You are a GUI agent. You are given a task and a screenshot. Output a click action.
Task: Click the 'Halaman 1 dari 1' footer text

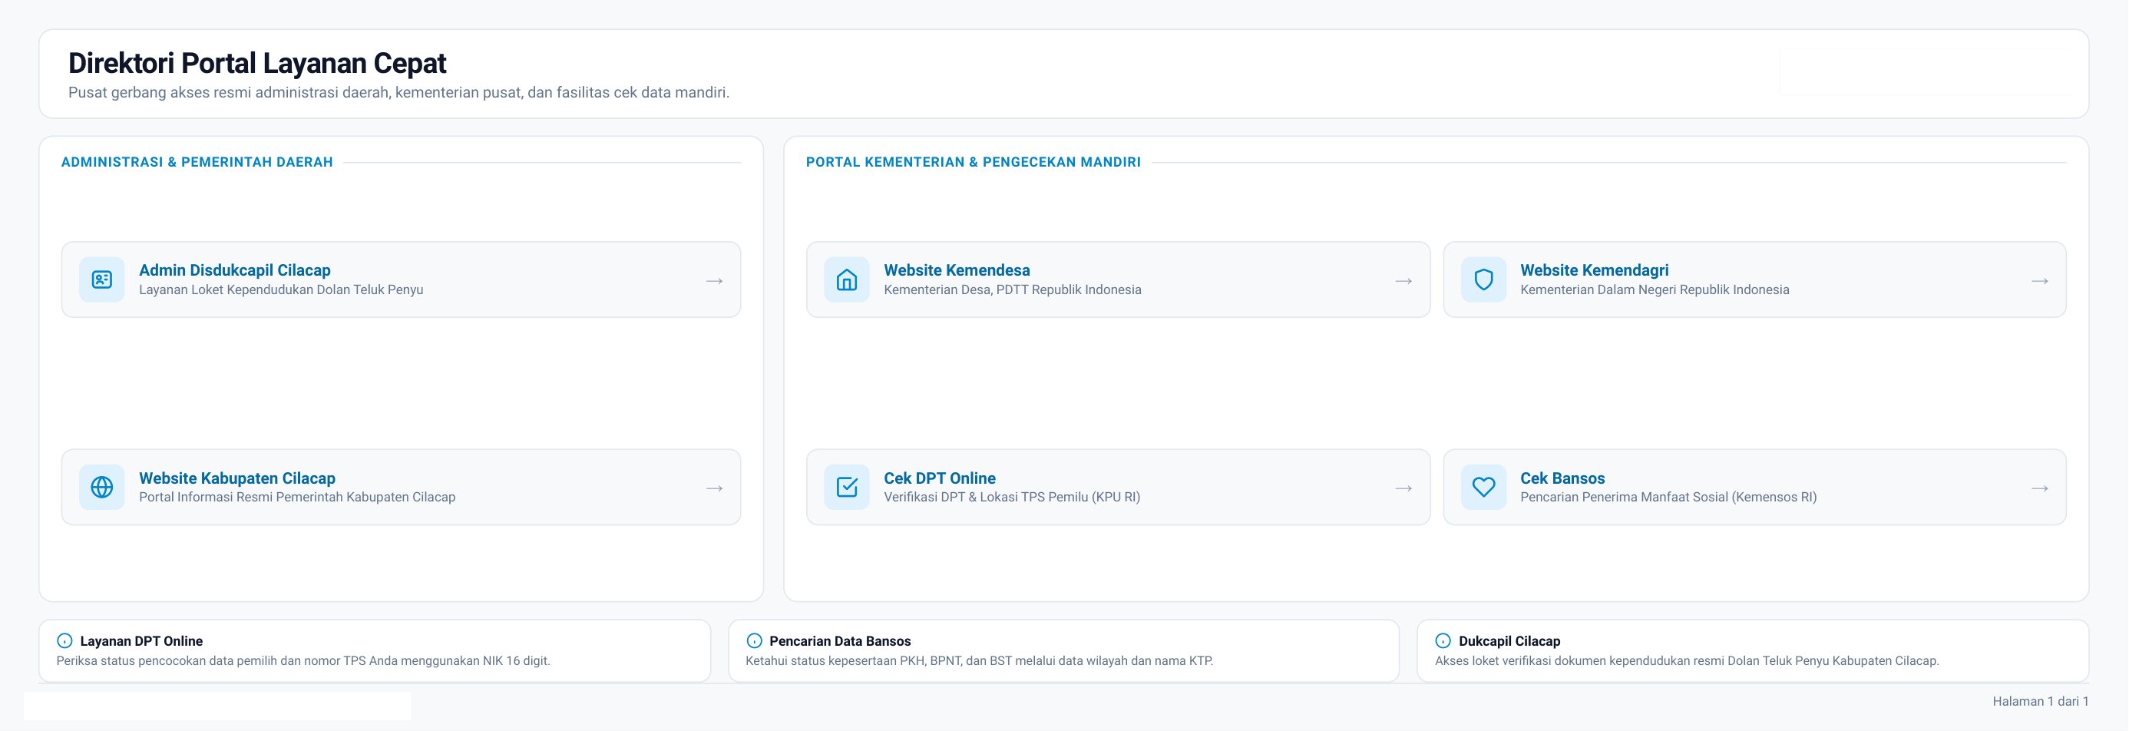(2041, 701)
